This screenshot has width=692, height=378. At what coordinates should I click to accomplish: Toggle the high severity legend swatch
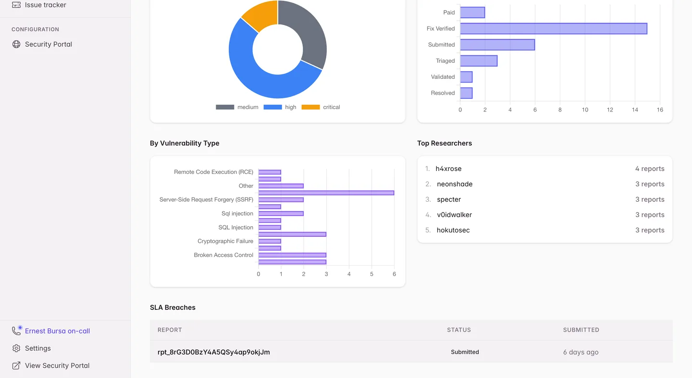click(272, 107)
